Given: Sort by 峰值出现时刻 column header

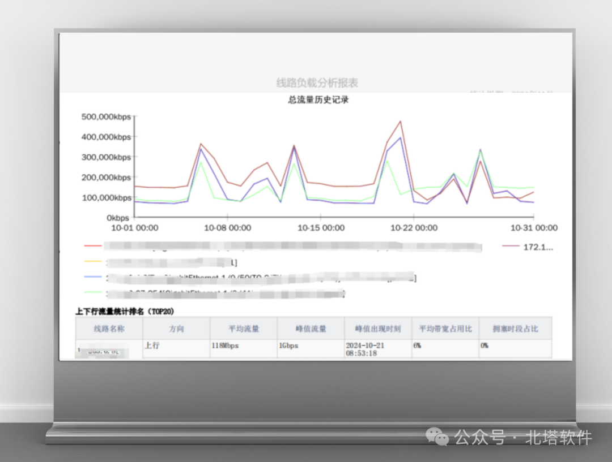Looking at the screenshot, I should (x=378, y=329).
